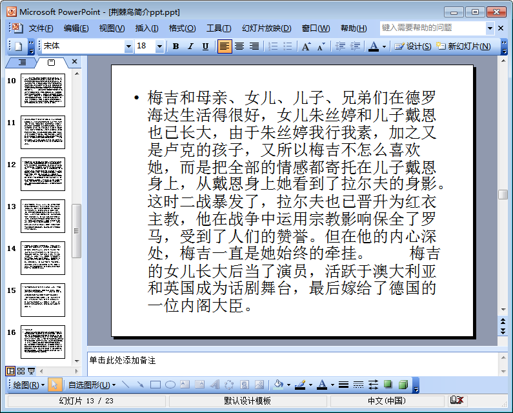Select slide 16 thumbnail
The width and height of the screenshot is (513, 413).
[43, 341]
